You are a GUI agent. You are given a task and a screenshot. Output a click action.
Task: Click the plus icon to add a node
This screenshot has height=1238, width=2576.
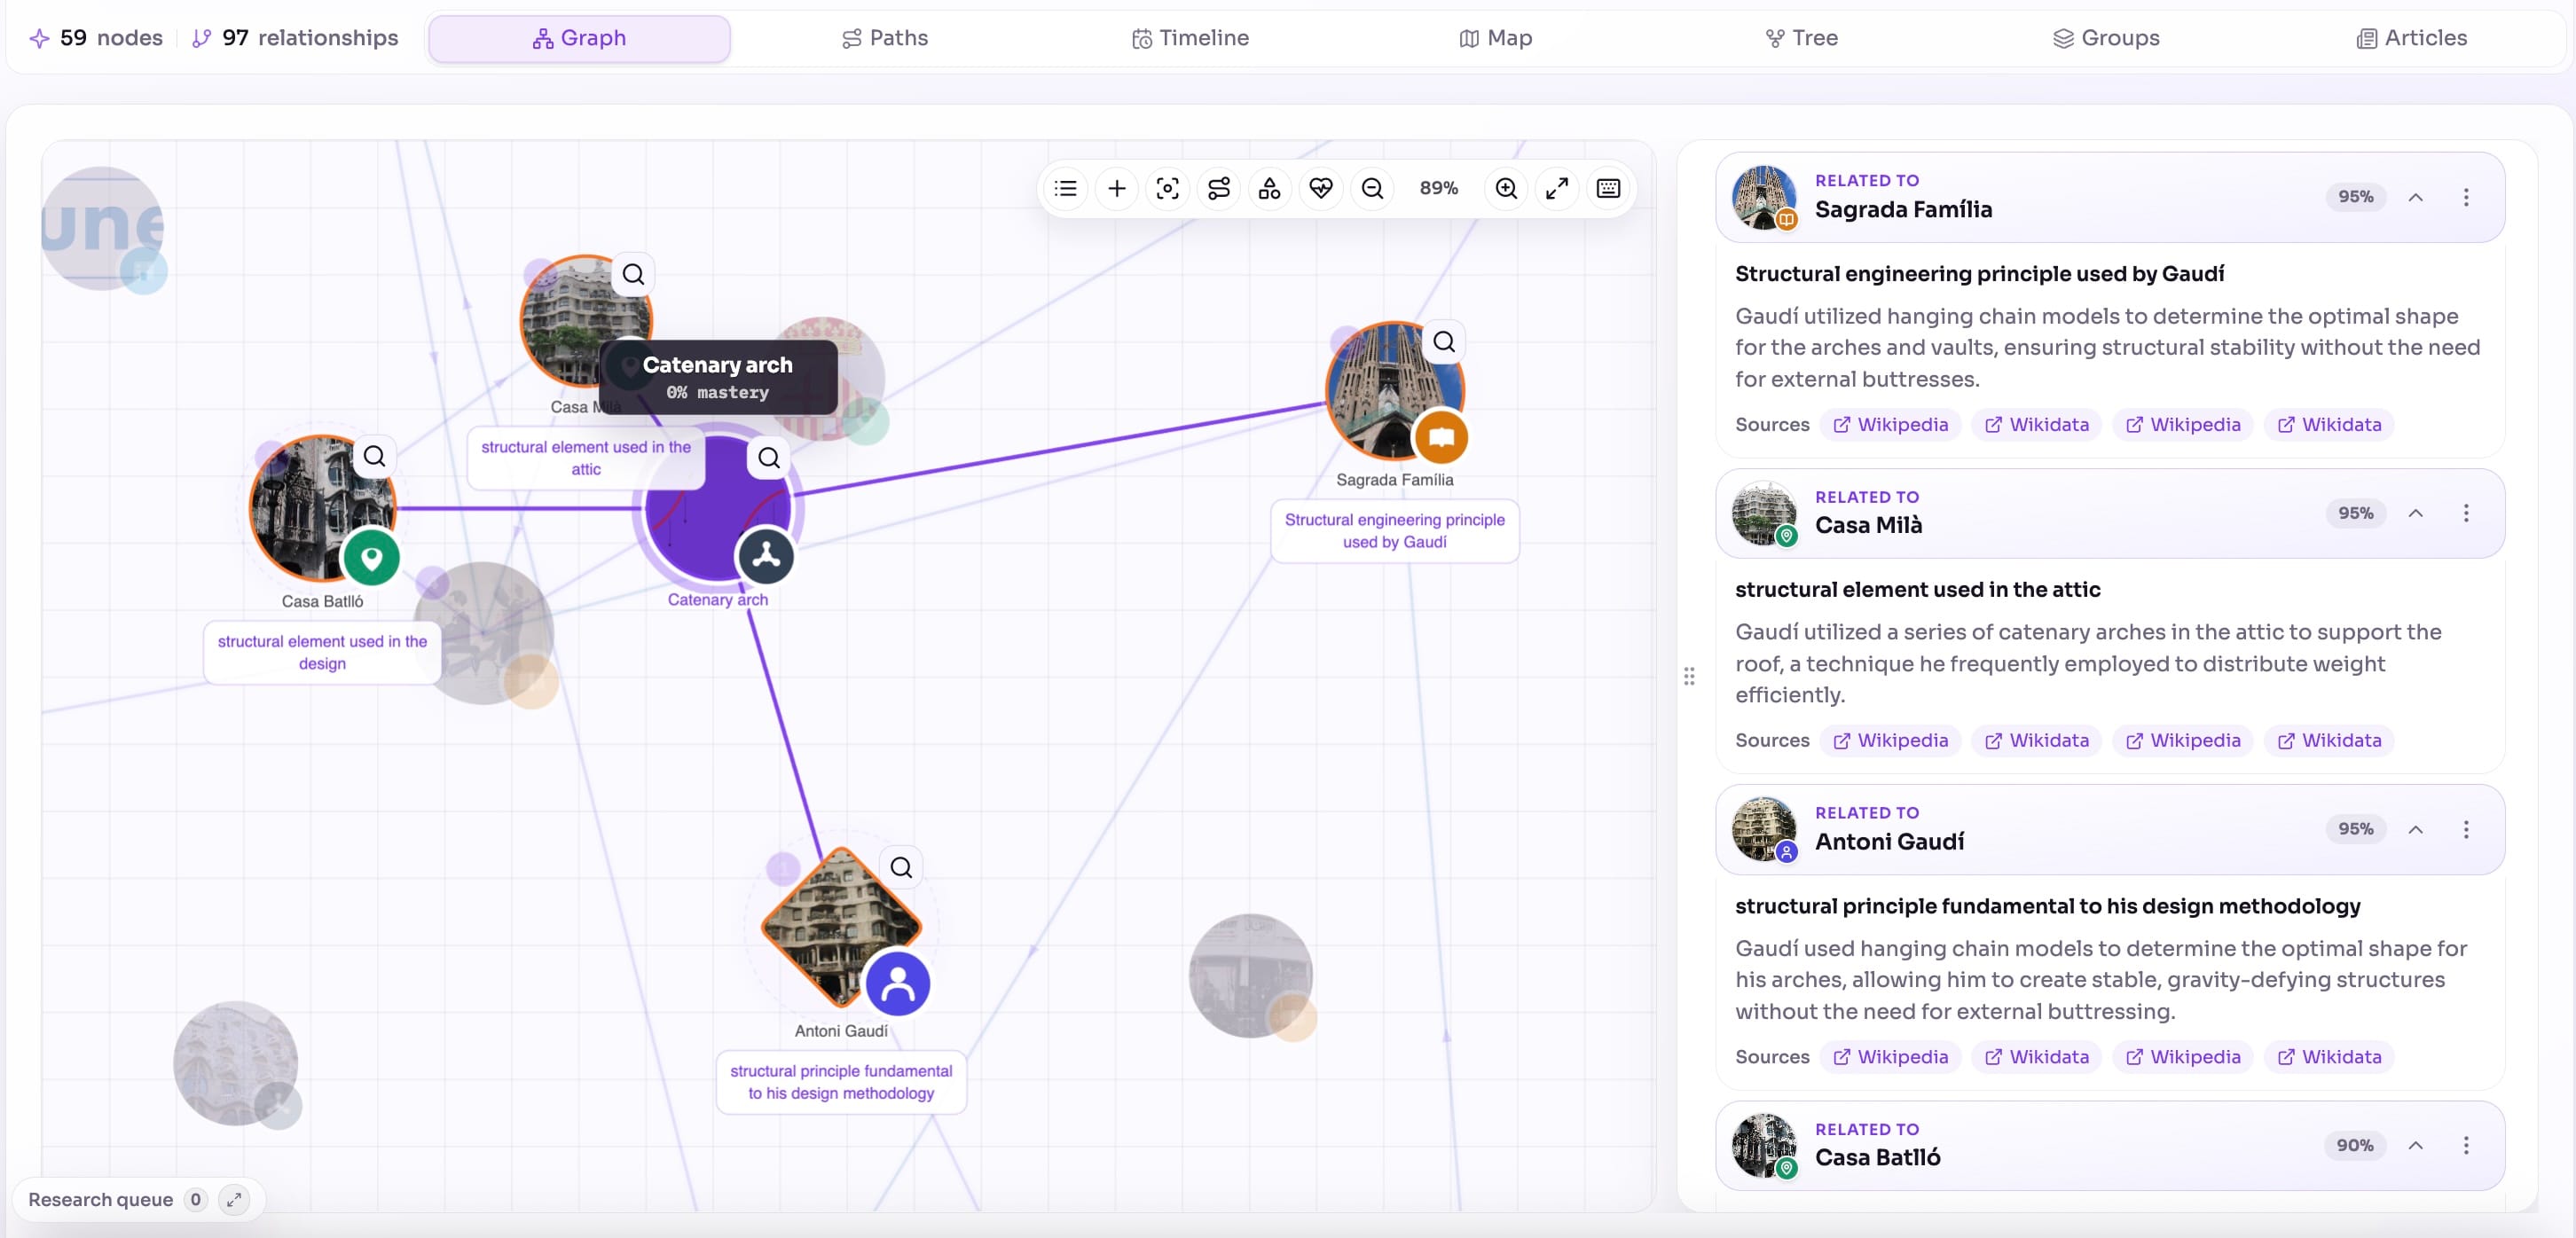point(1117,188)
